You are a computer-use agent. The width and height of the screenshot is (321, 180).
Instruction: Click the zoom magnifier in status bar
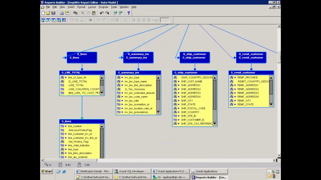[x=46, y=164]
